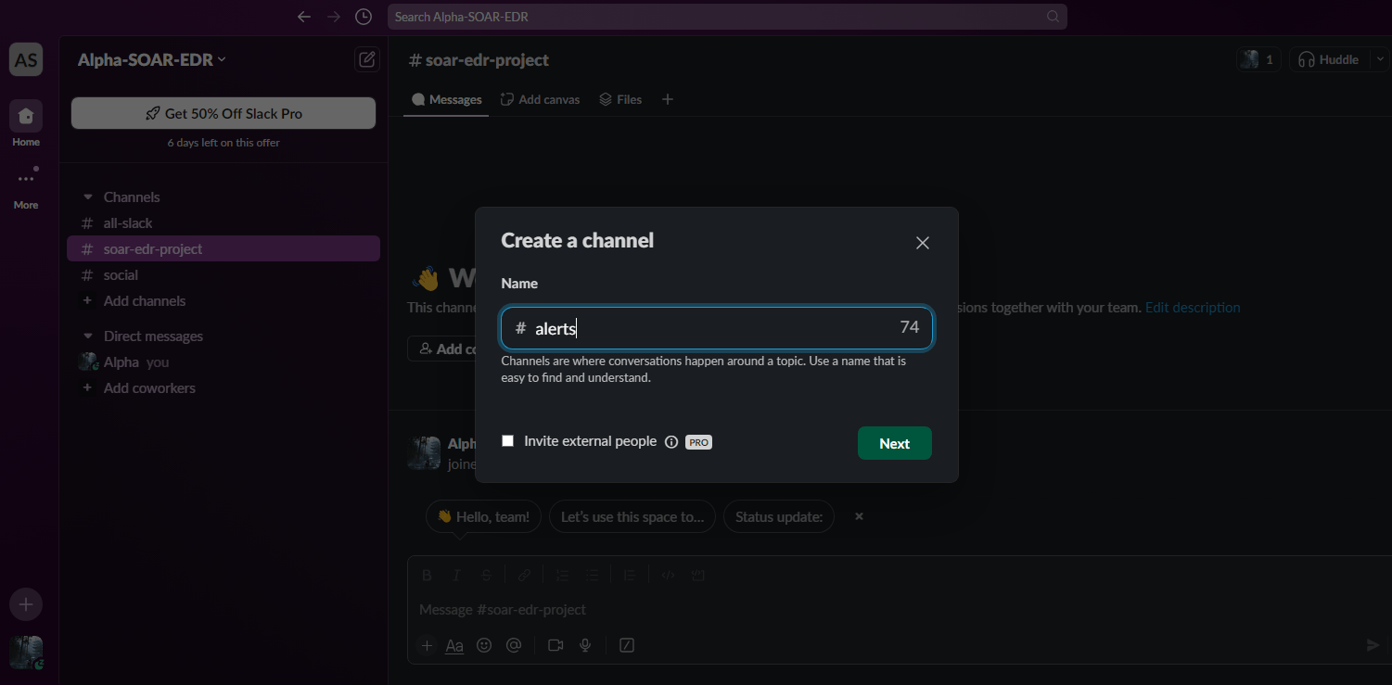Open the all-slack channel

[x=223, y=223]
